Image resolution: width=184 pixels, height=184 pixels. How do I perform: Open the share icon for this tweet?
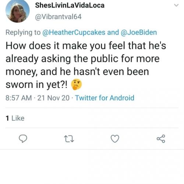click(x=161, y=139)
